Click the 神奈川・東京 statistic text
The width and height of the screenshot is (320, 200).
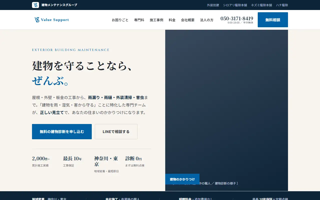pyautogui.click(x=106, y=161)
